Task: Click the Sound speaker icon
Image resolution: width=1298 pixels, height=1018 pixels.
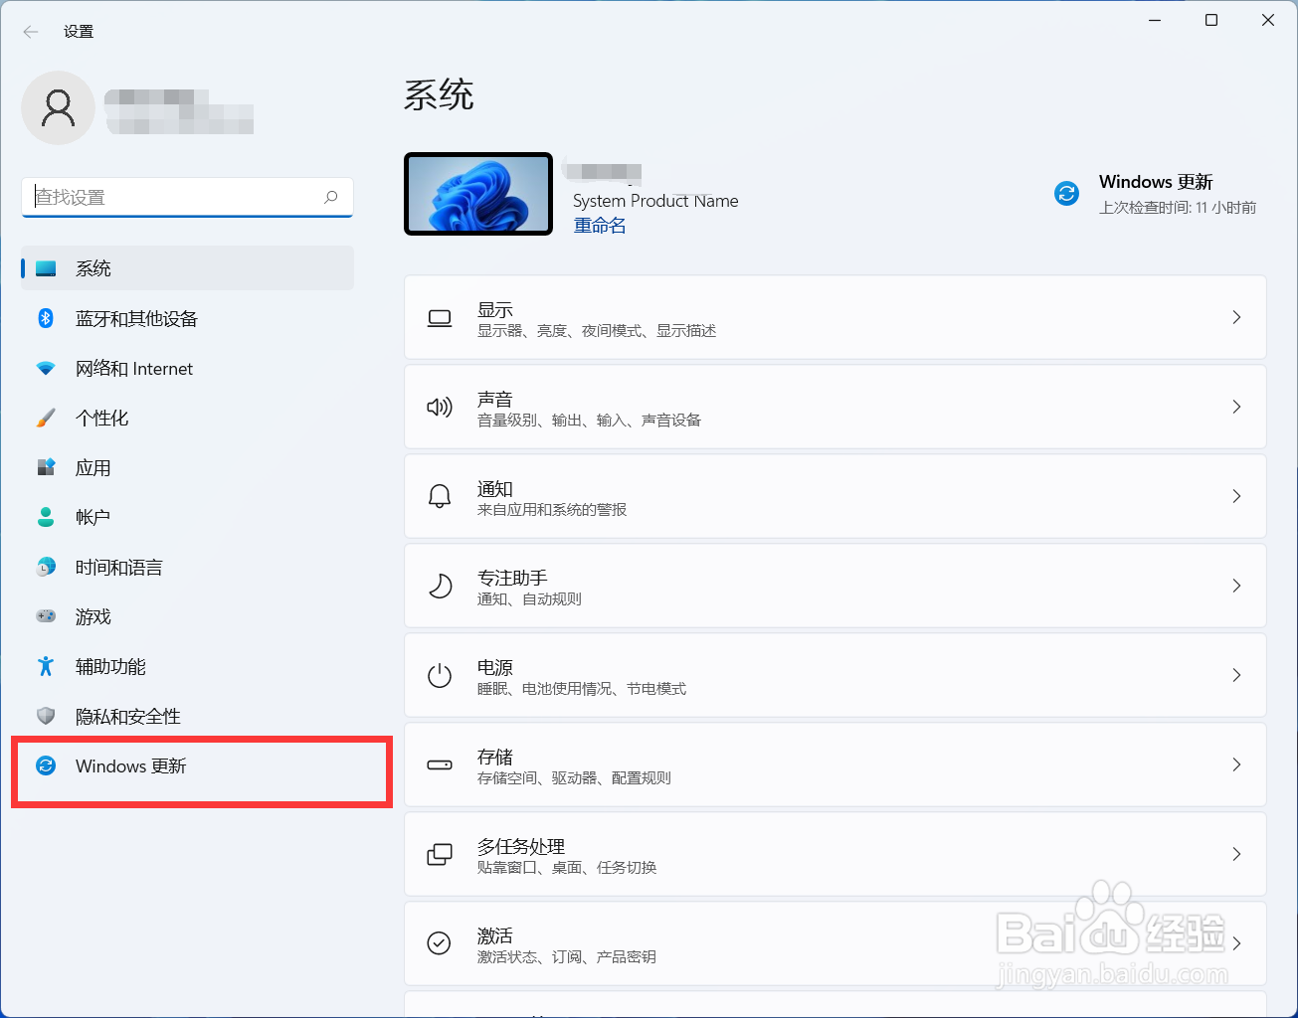Action: (440, 408)
